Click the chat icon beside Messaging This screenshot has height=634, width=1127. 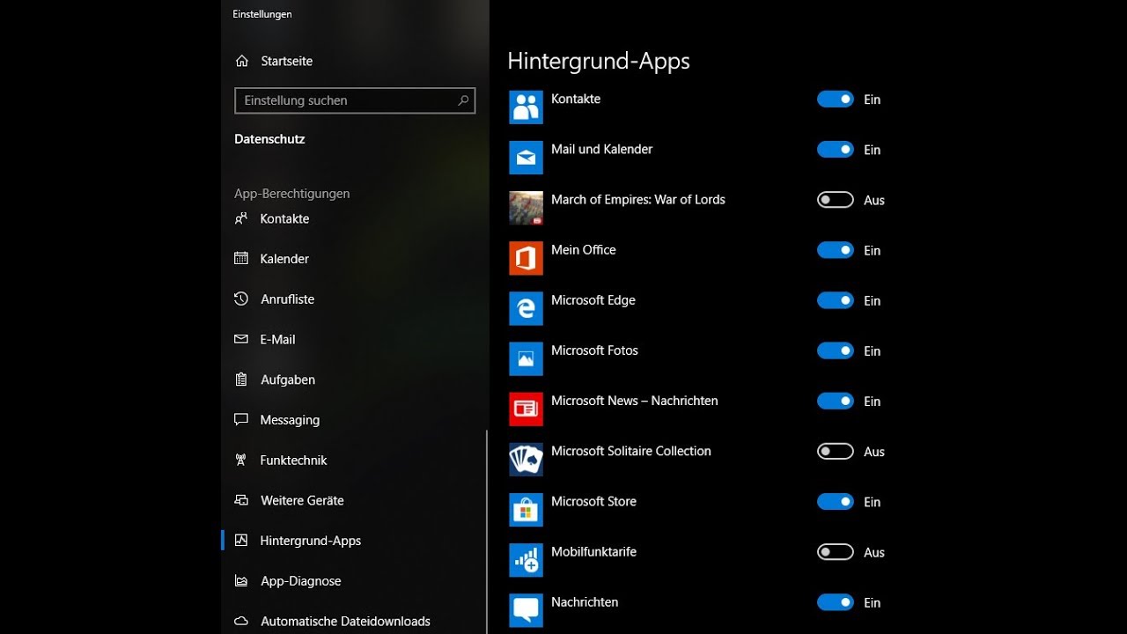(241, 420)
